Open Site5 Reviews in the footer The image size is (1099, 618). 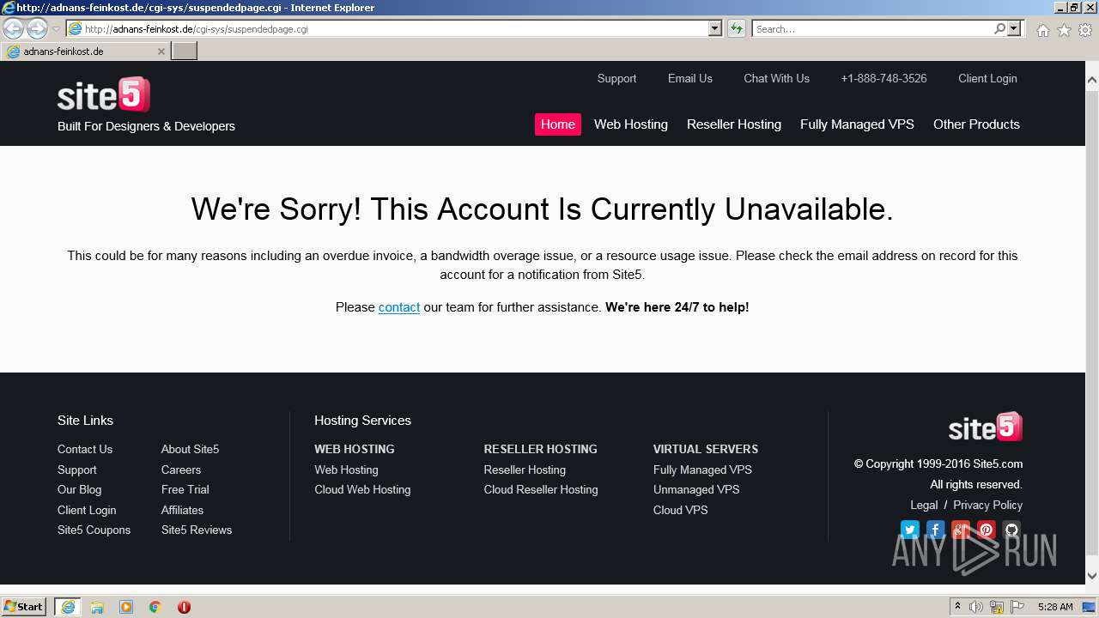(197, 530)
